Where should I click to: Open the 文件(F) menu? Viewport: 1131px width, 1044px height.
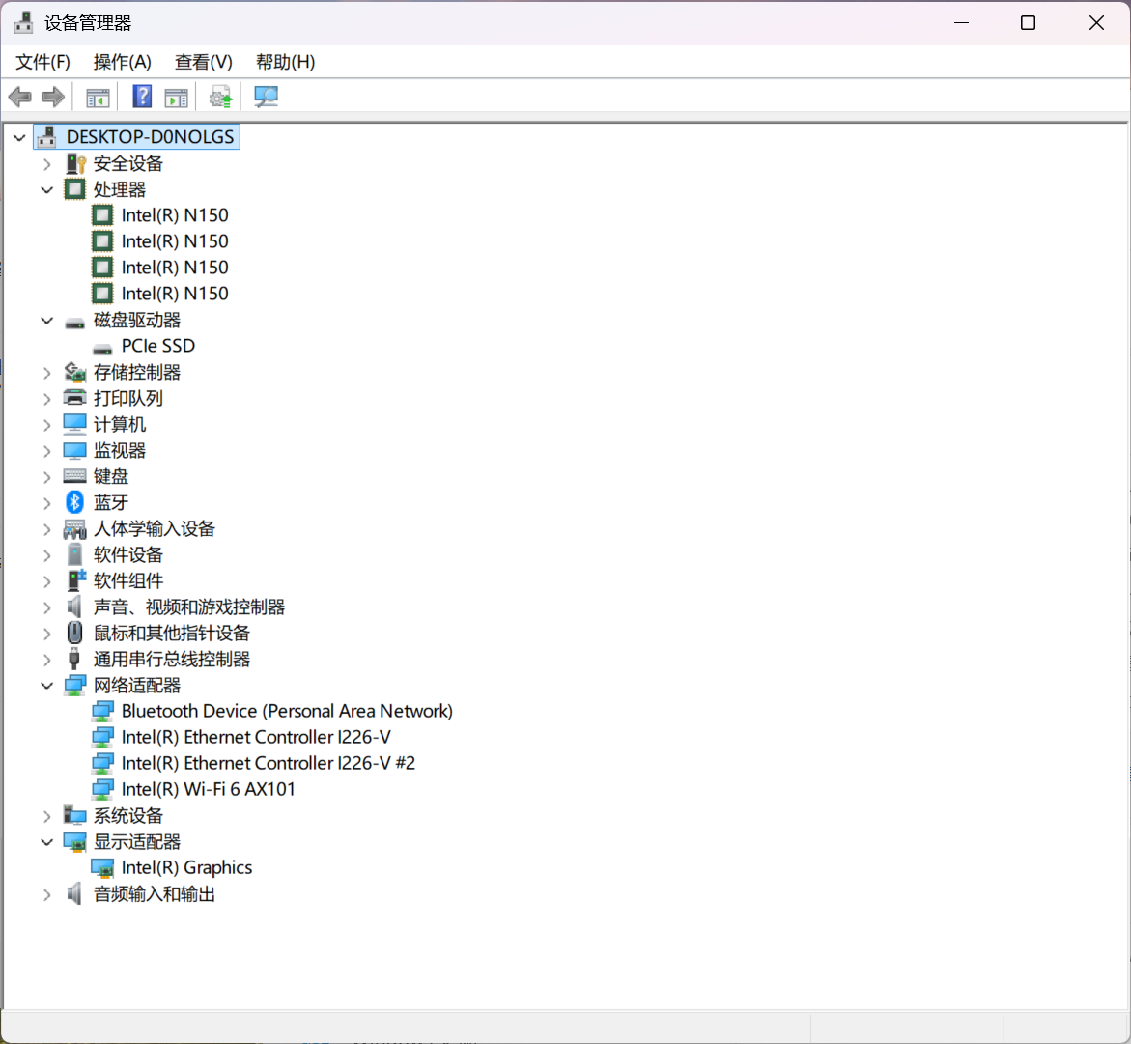[43, 62]
